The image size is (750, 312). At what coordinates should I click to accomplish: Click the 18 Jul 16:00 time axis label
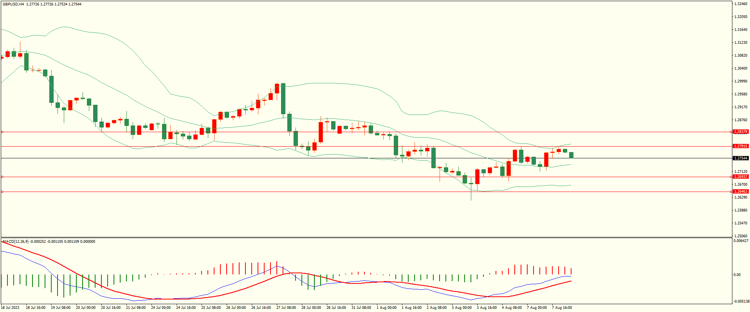click(x=36, y=308)
